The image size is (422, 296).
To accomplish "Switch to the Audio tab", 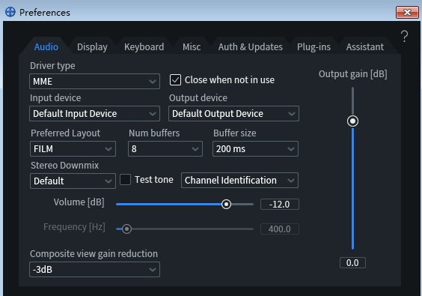I will 46,47.
